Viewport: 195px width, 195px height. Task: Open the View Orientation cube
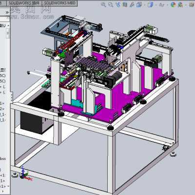[139, 5]
